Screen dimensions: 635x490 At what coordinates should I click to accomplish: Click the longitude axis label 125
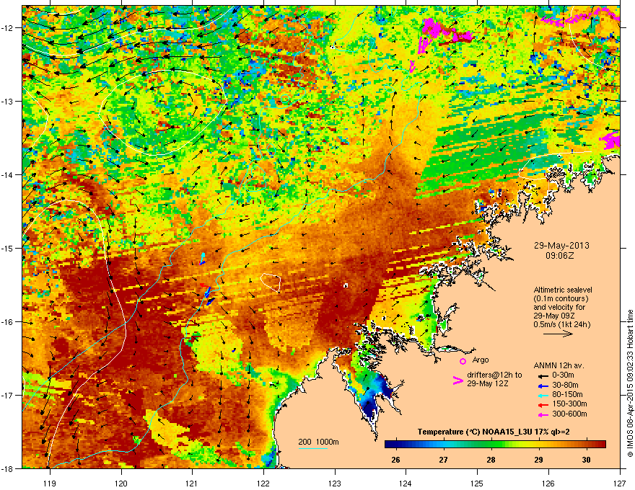pyautogui.click(x=477, y=483)
